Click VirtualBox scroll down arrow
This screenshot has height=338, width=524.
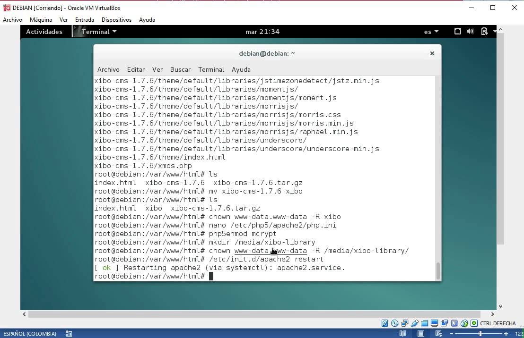click(500, 306)
